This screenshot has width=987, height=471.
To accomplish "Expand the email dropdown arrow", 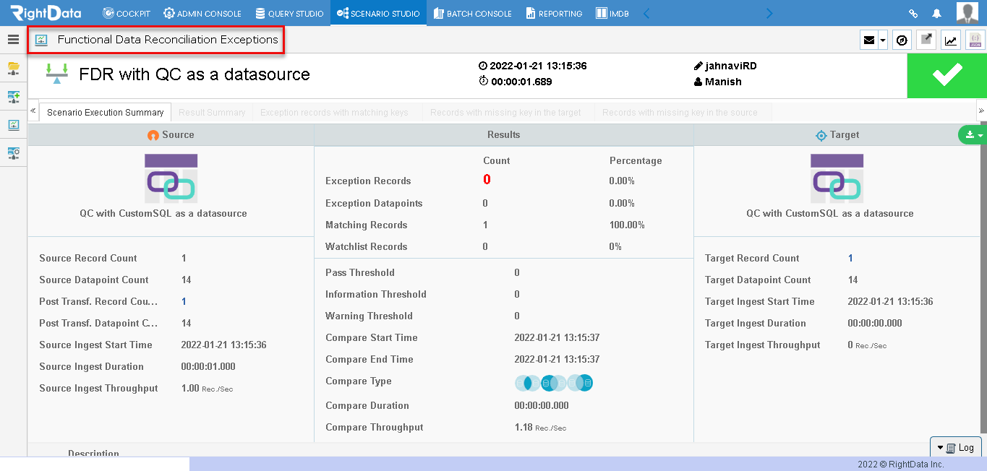I will tap(883, 40).
